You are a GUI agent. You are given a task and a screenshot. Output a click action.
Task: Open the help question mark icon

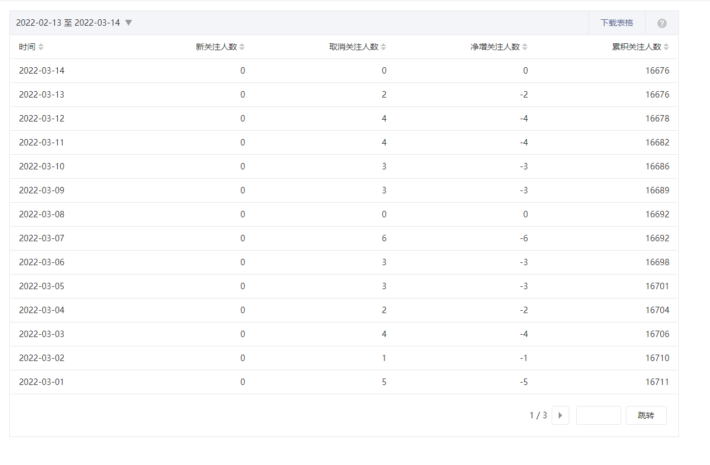click(661, 23)
